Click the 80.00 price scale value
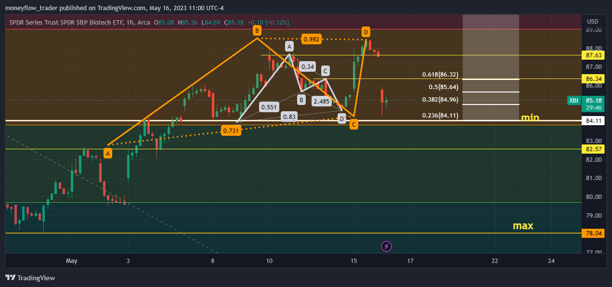The height and width of the screenshot is (287, 612). (594, 196)
